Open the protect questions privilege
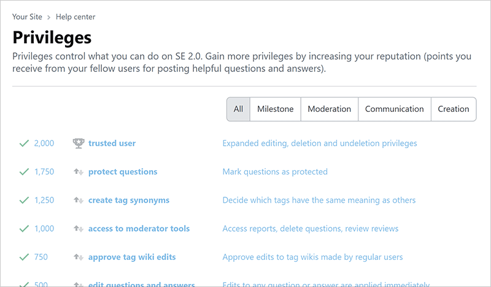Viewport: 491px width, 287px height. coord(123,172)
